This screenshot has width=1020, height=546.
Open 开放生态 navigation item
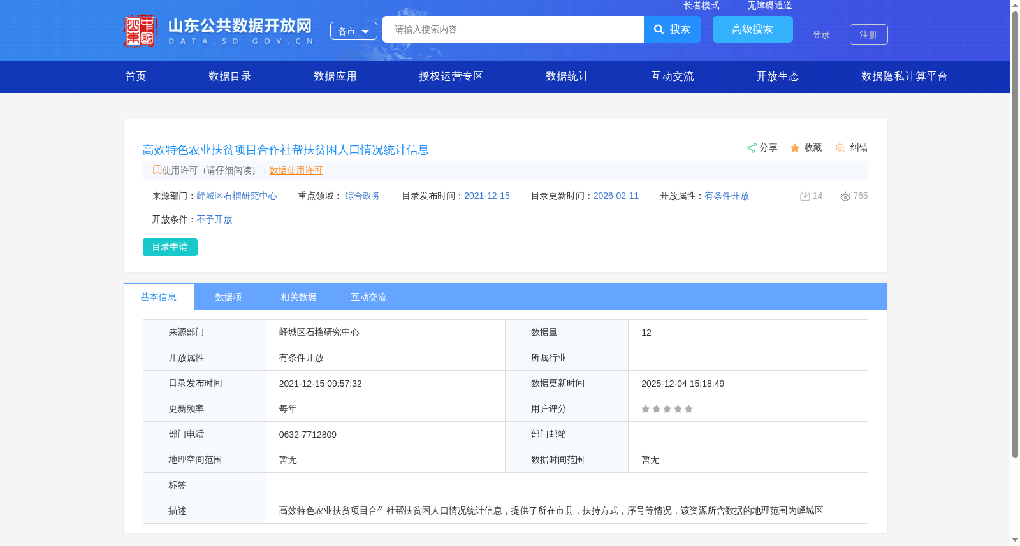coord(778,76)
